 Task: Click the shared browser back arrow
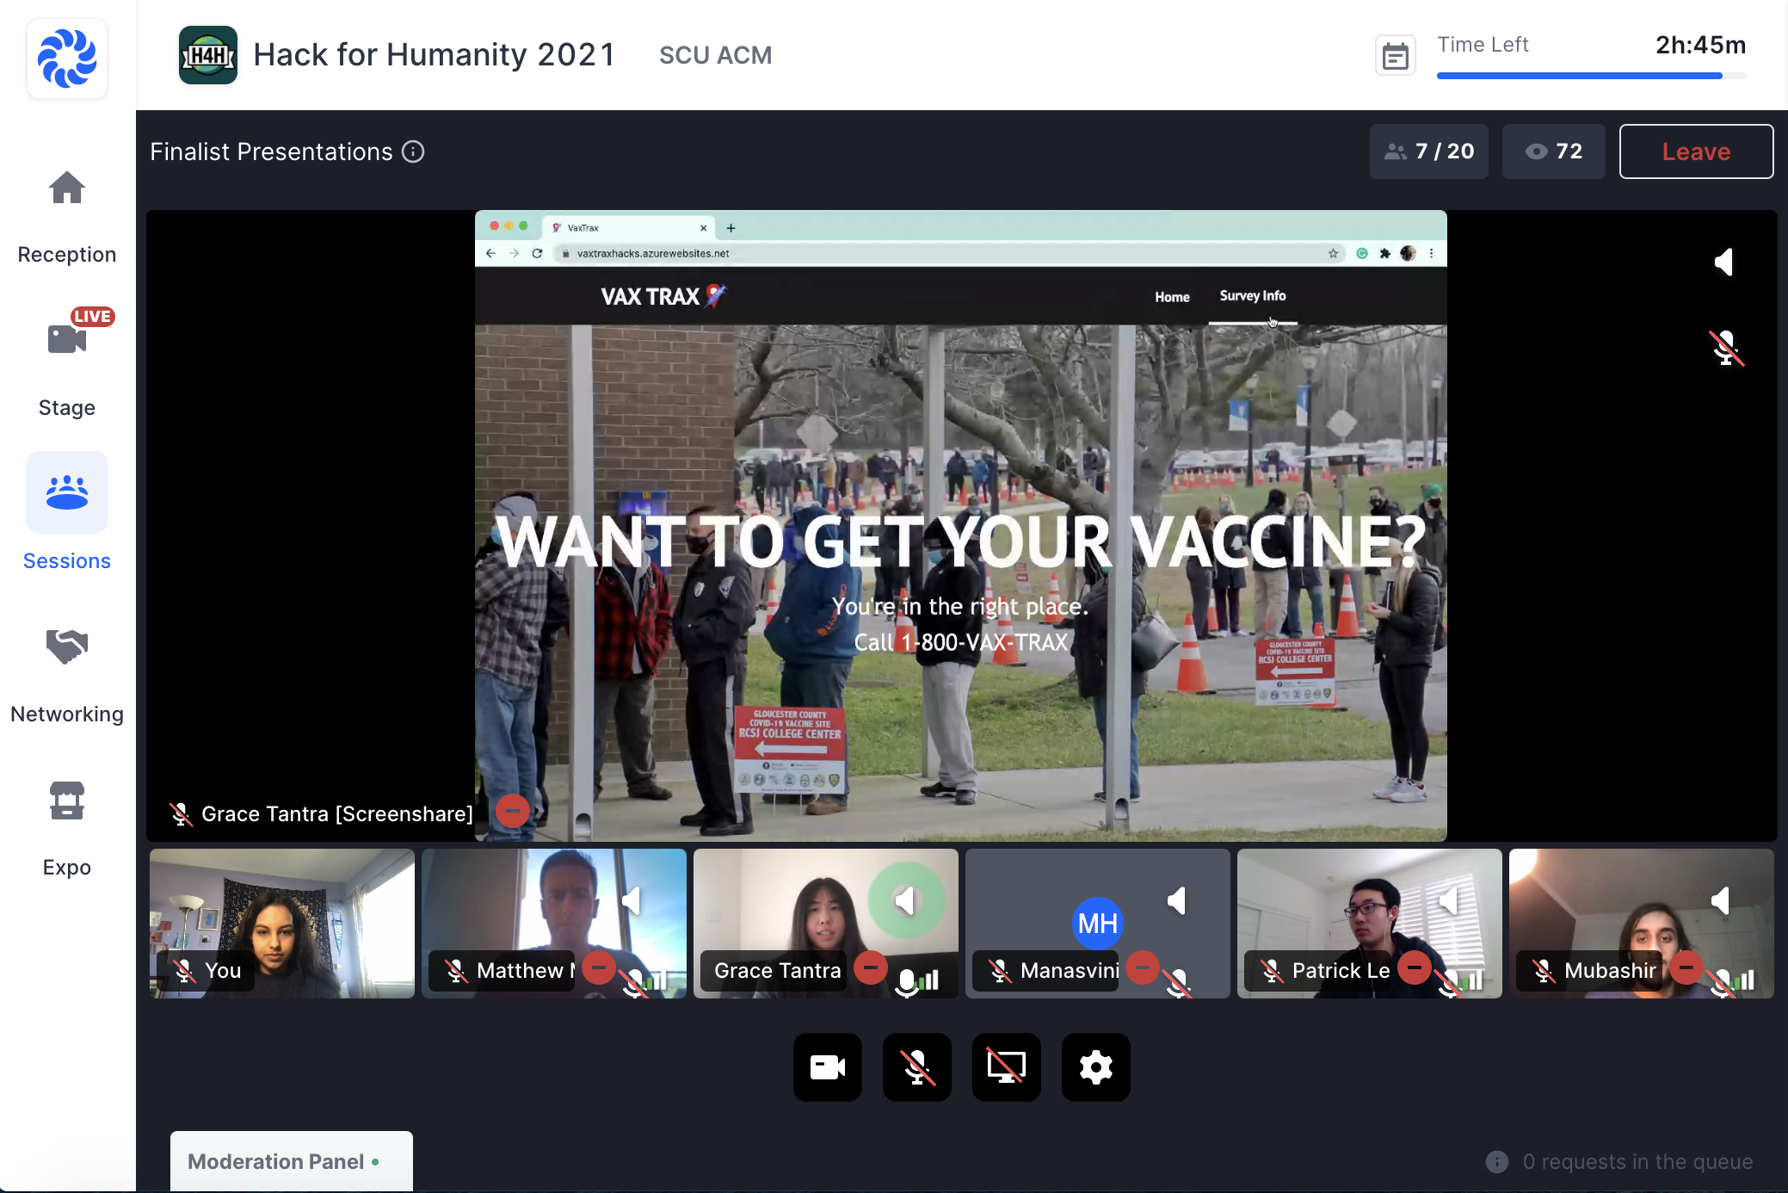point(490,253)
